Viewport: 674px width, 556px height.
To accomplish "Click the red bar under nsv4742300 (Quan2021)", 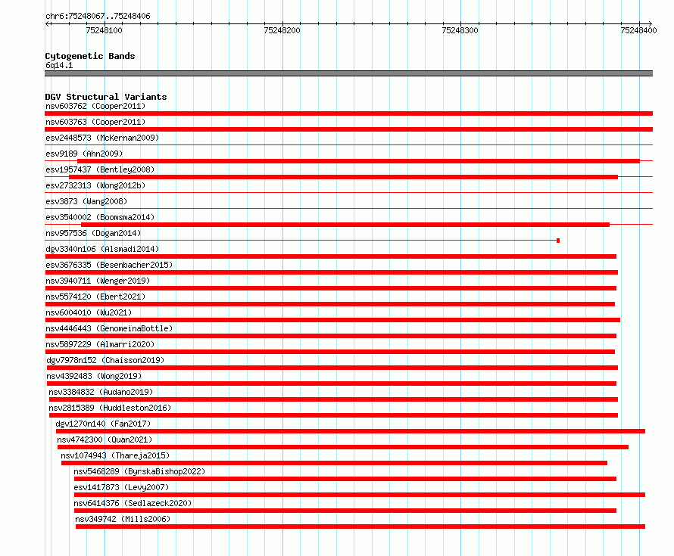I will tap(342, 447).
